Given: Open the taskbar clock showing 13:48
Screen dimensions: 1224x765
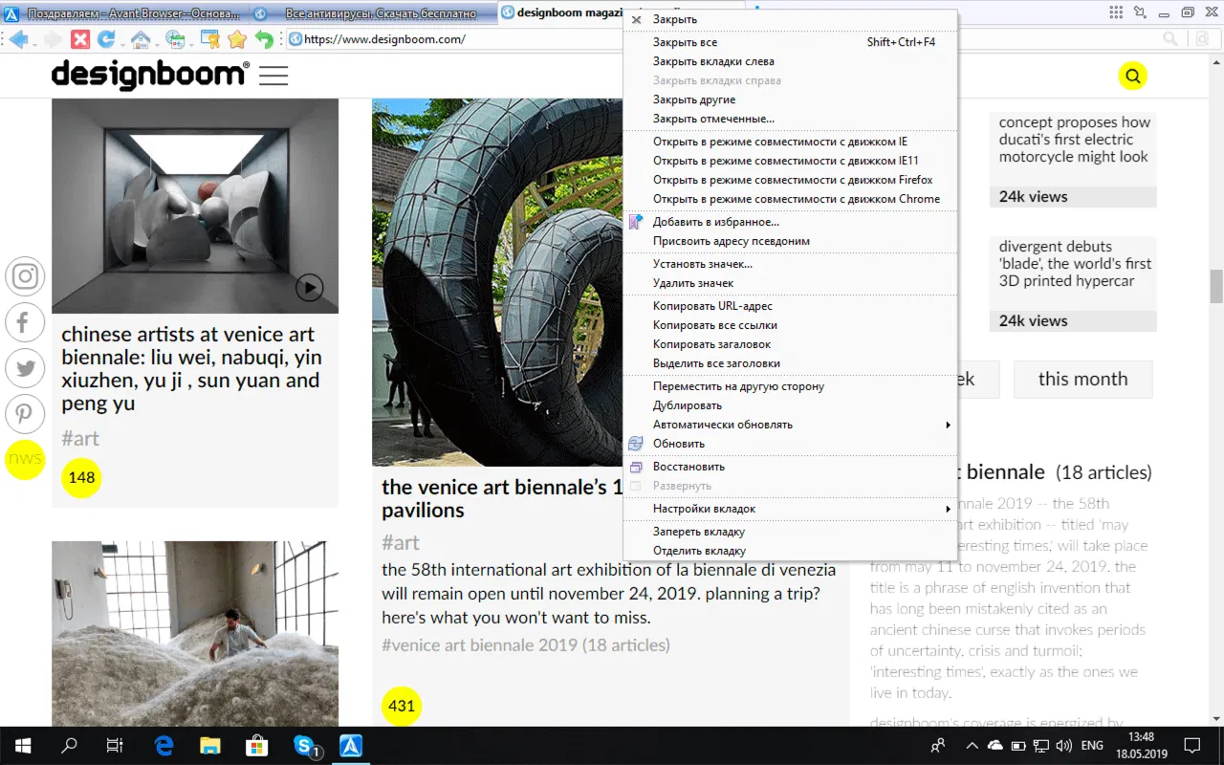Looking at the screenshot, I should 1141,746.
